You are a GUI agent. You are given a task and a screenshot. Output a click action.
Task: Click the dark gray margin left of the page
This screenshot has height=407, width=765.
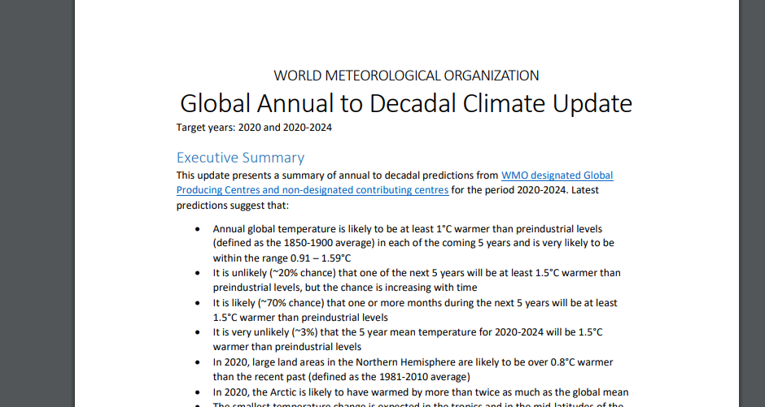[37, 203]
